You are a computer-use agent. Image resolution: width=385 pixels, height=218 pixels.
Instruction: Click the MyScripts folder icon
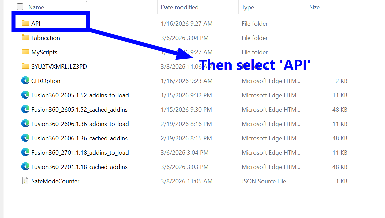click(x=25, y=52)
